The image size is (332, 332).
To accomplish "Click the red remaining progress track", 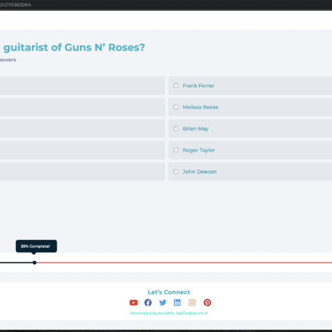I will pos(184,263).
